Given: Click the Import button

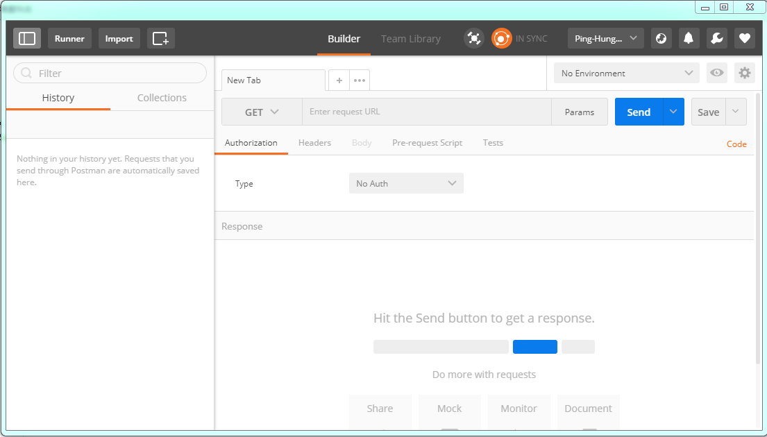Looking at the screenshot, I should pyautogui.click(x=119, y=38).
